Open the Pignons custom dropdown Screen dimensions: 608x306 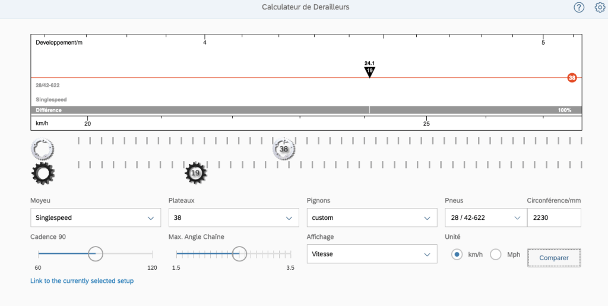click(372, 218)
